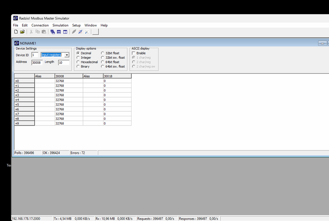Click the 0 value in row +6
The width and height of the screenshot is (329, 221).
click(117, 109)
